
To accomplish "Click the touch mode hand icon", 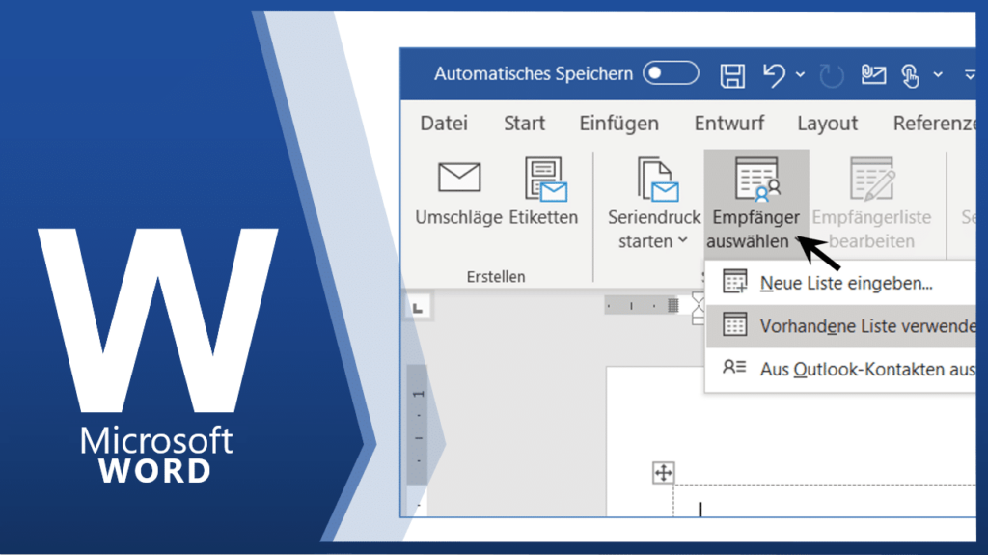I will point(910,74).
